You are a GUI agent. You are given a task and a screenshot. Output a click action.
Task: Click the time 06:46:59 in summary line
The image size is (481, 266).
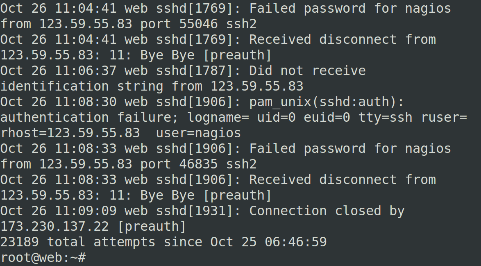click(296, 242)
